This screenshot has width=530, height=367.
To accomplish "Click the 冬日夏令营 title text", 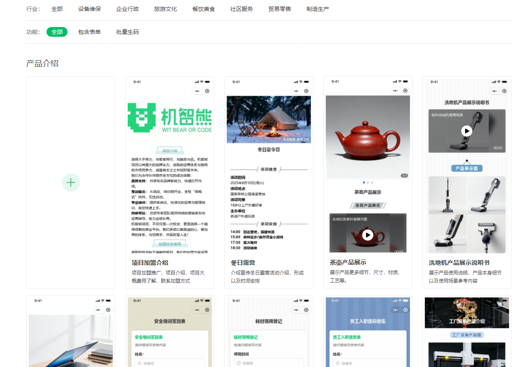I will click(x=269, y=150).
